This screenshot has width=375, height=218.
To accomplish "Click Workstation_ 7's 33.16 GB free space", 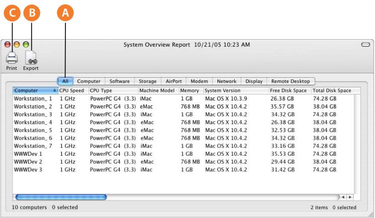I will (x=283, y=146).
